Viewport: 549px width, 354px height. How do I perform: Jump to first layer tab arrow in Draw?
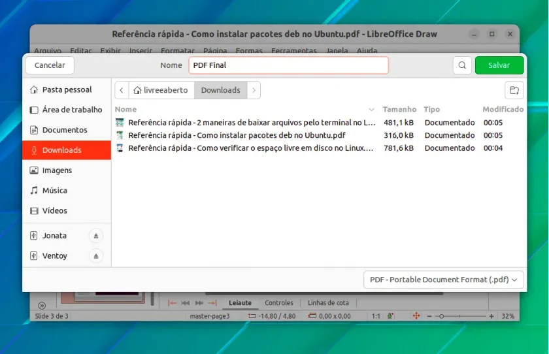(172, 303)
